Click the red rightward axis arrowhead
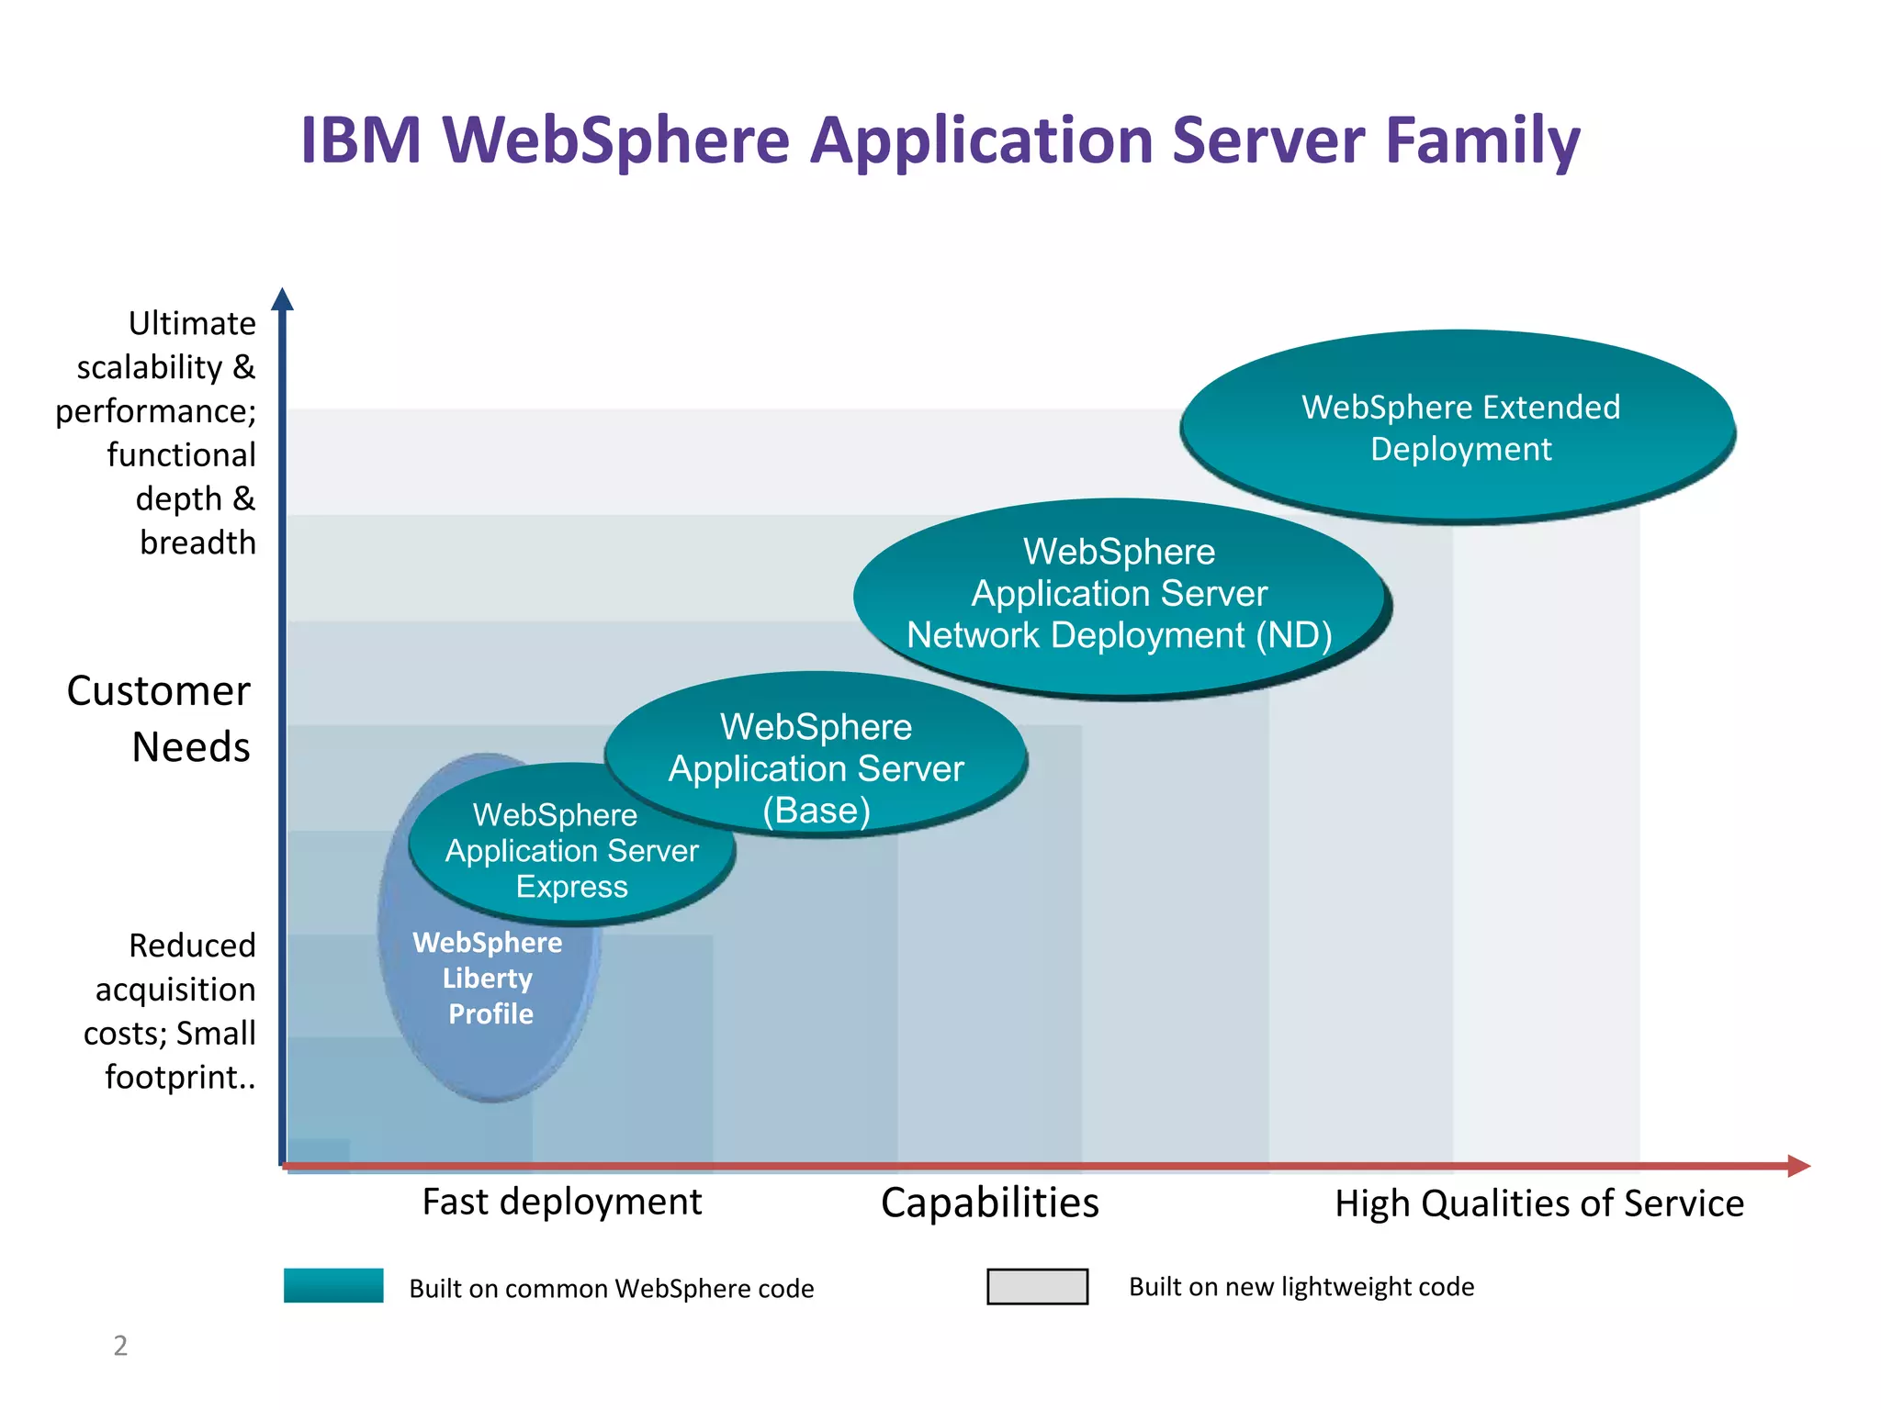This screenshot has height=1410, width=1881. coord(1797,1166)
